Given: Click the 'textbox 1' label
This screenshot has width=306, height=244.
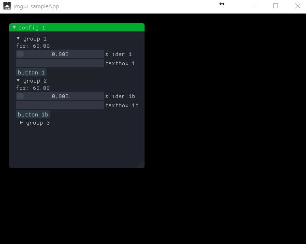Looking at the screenshot, I should click(x=120, y=63).
